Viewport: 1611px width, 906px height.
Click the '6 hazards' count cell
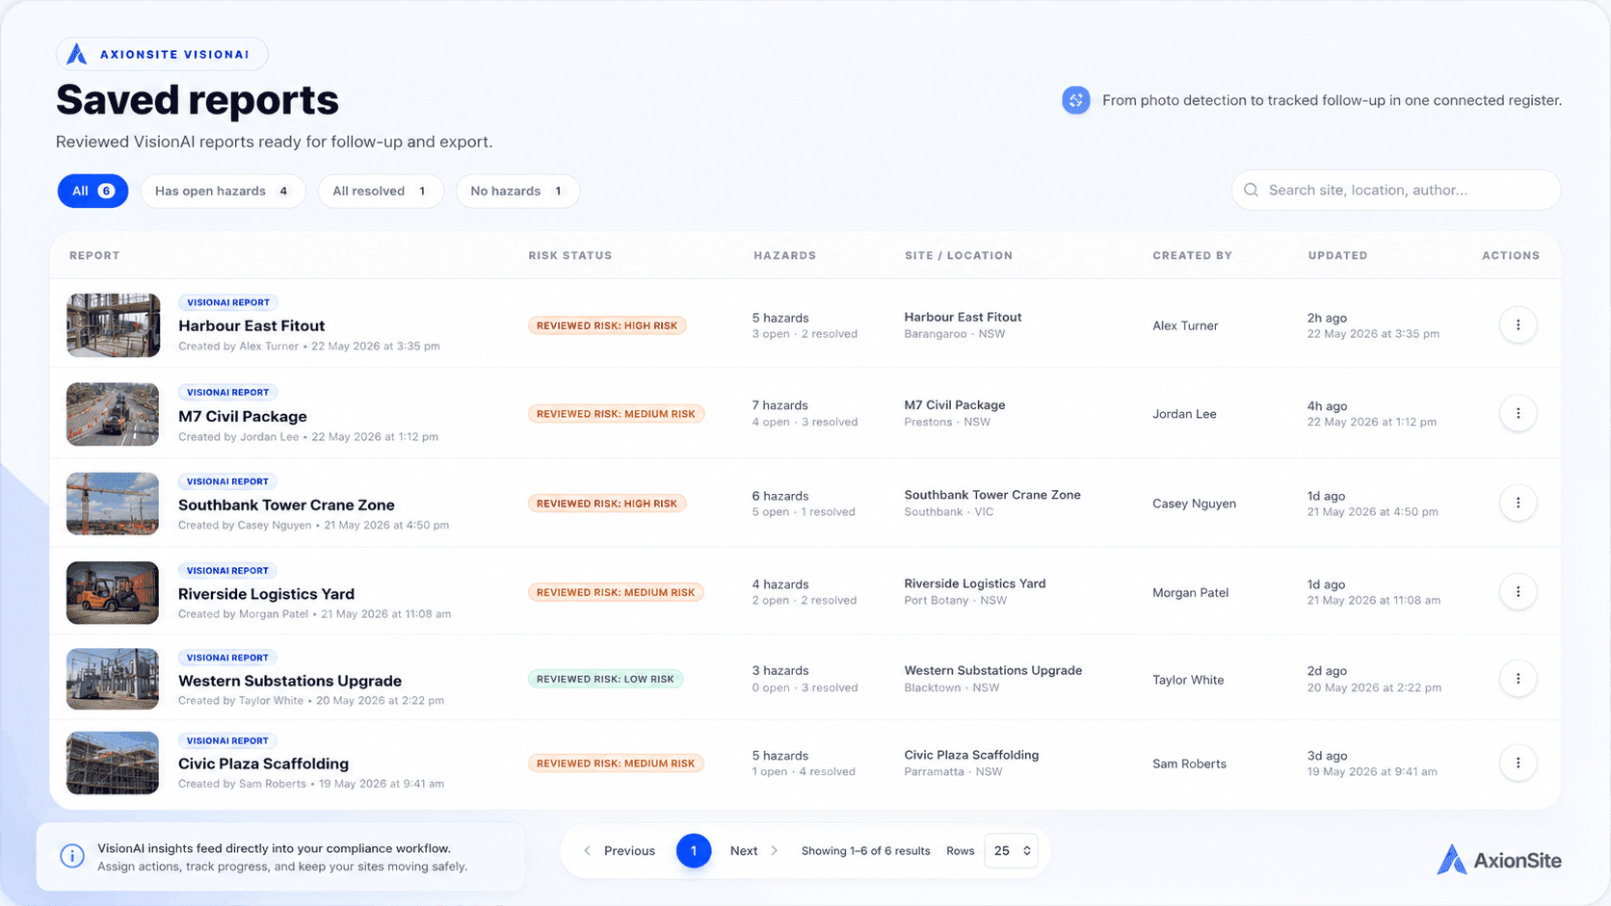780,496
